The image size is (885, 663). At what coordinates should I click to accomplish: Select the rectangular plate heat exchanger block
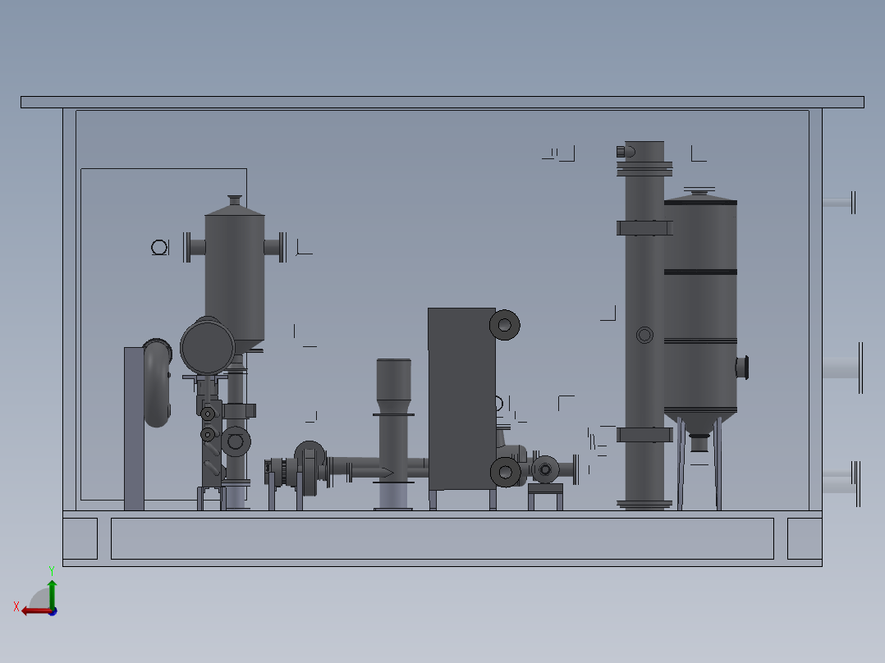click(x=461, y=399)
